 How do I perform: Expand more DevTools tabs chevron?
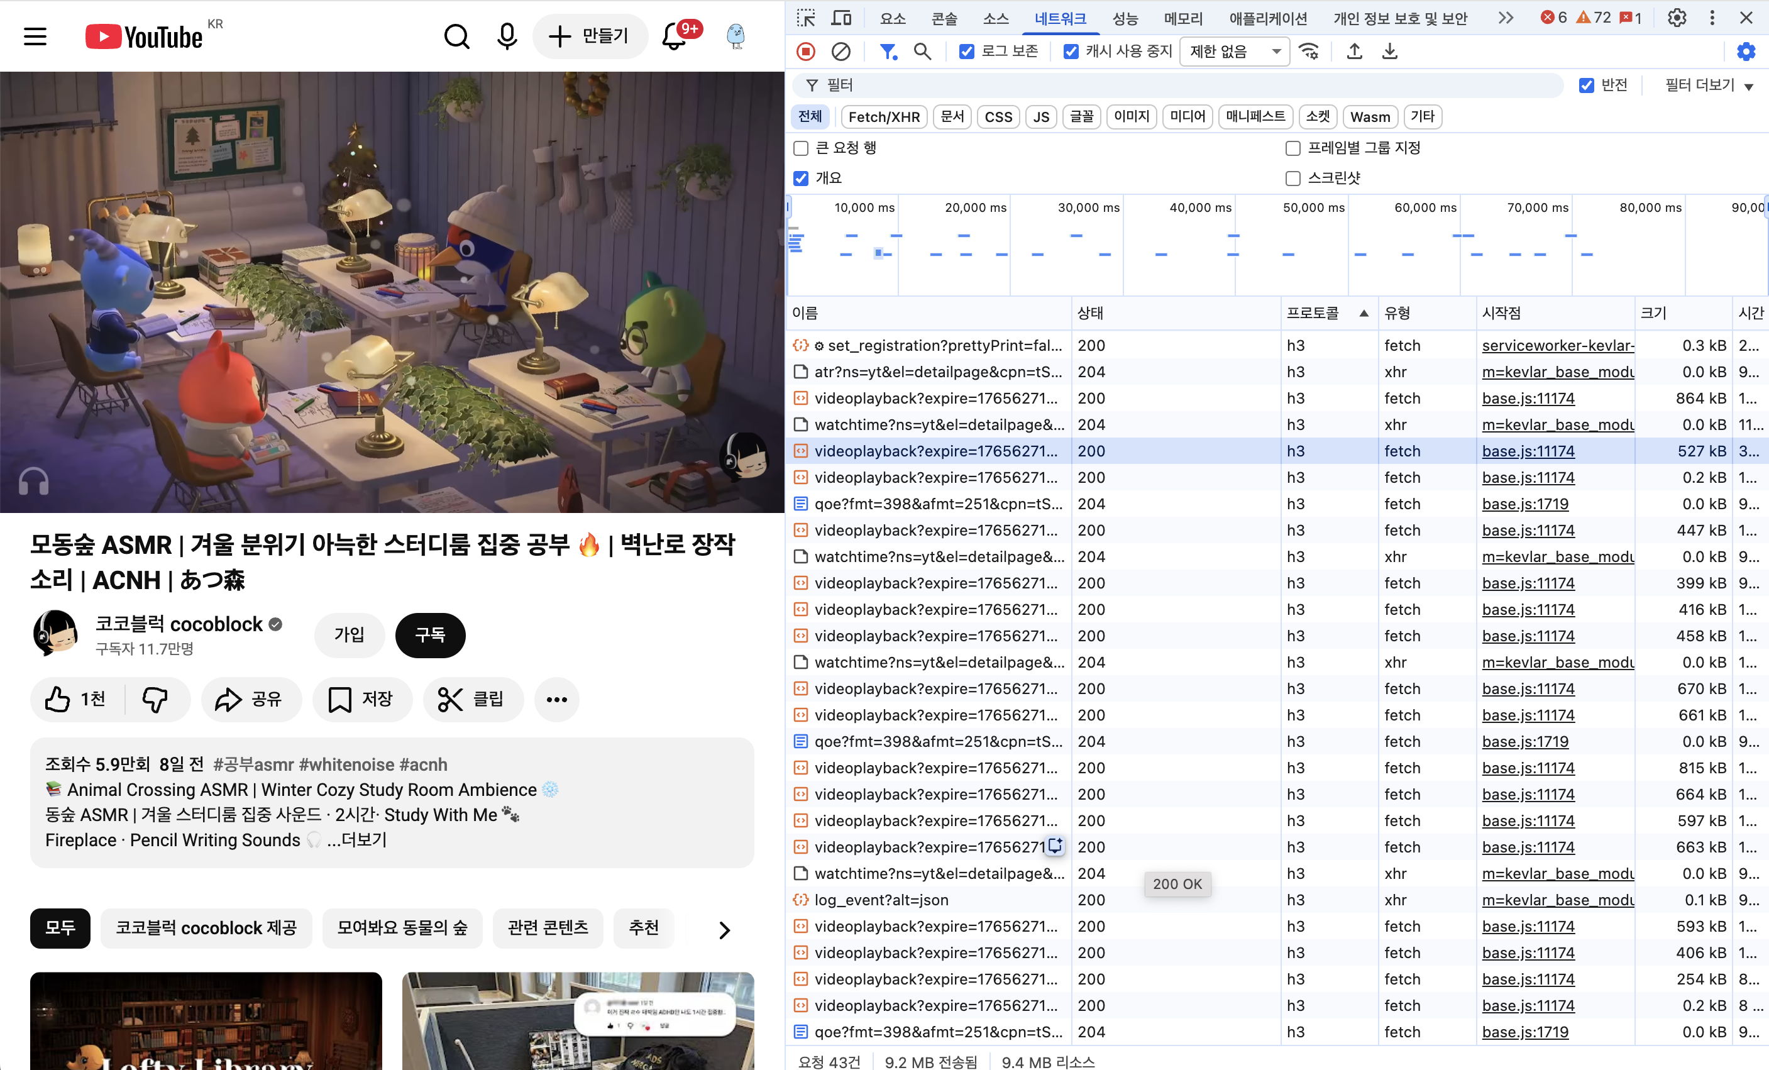coord(1506,18)
